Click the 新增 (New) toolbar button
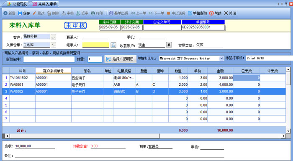The height and width of the screenshot is (161, 293). click(x=10, y=13)
